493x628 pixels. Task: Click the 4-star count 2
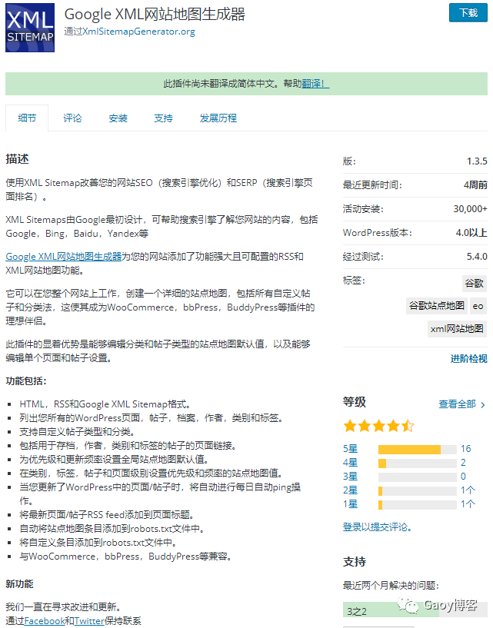tap(463, 463)
